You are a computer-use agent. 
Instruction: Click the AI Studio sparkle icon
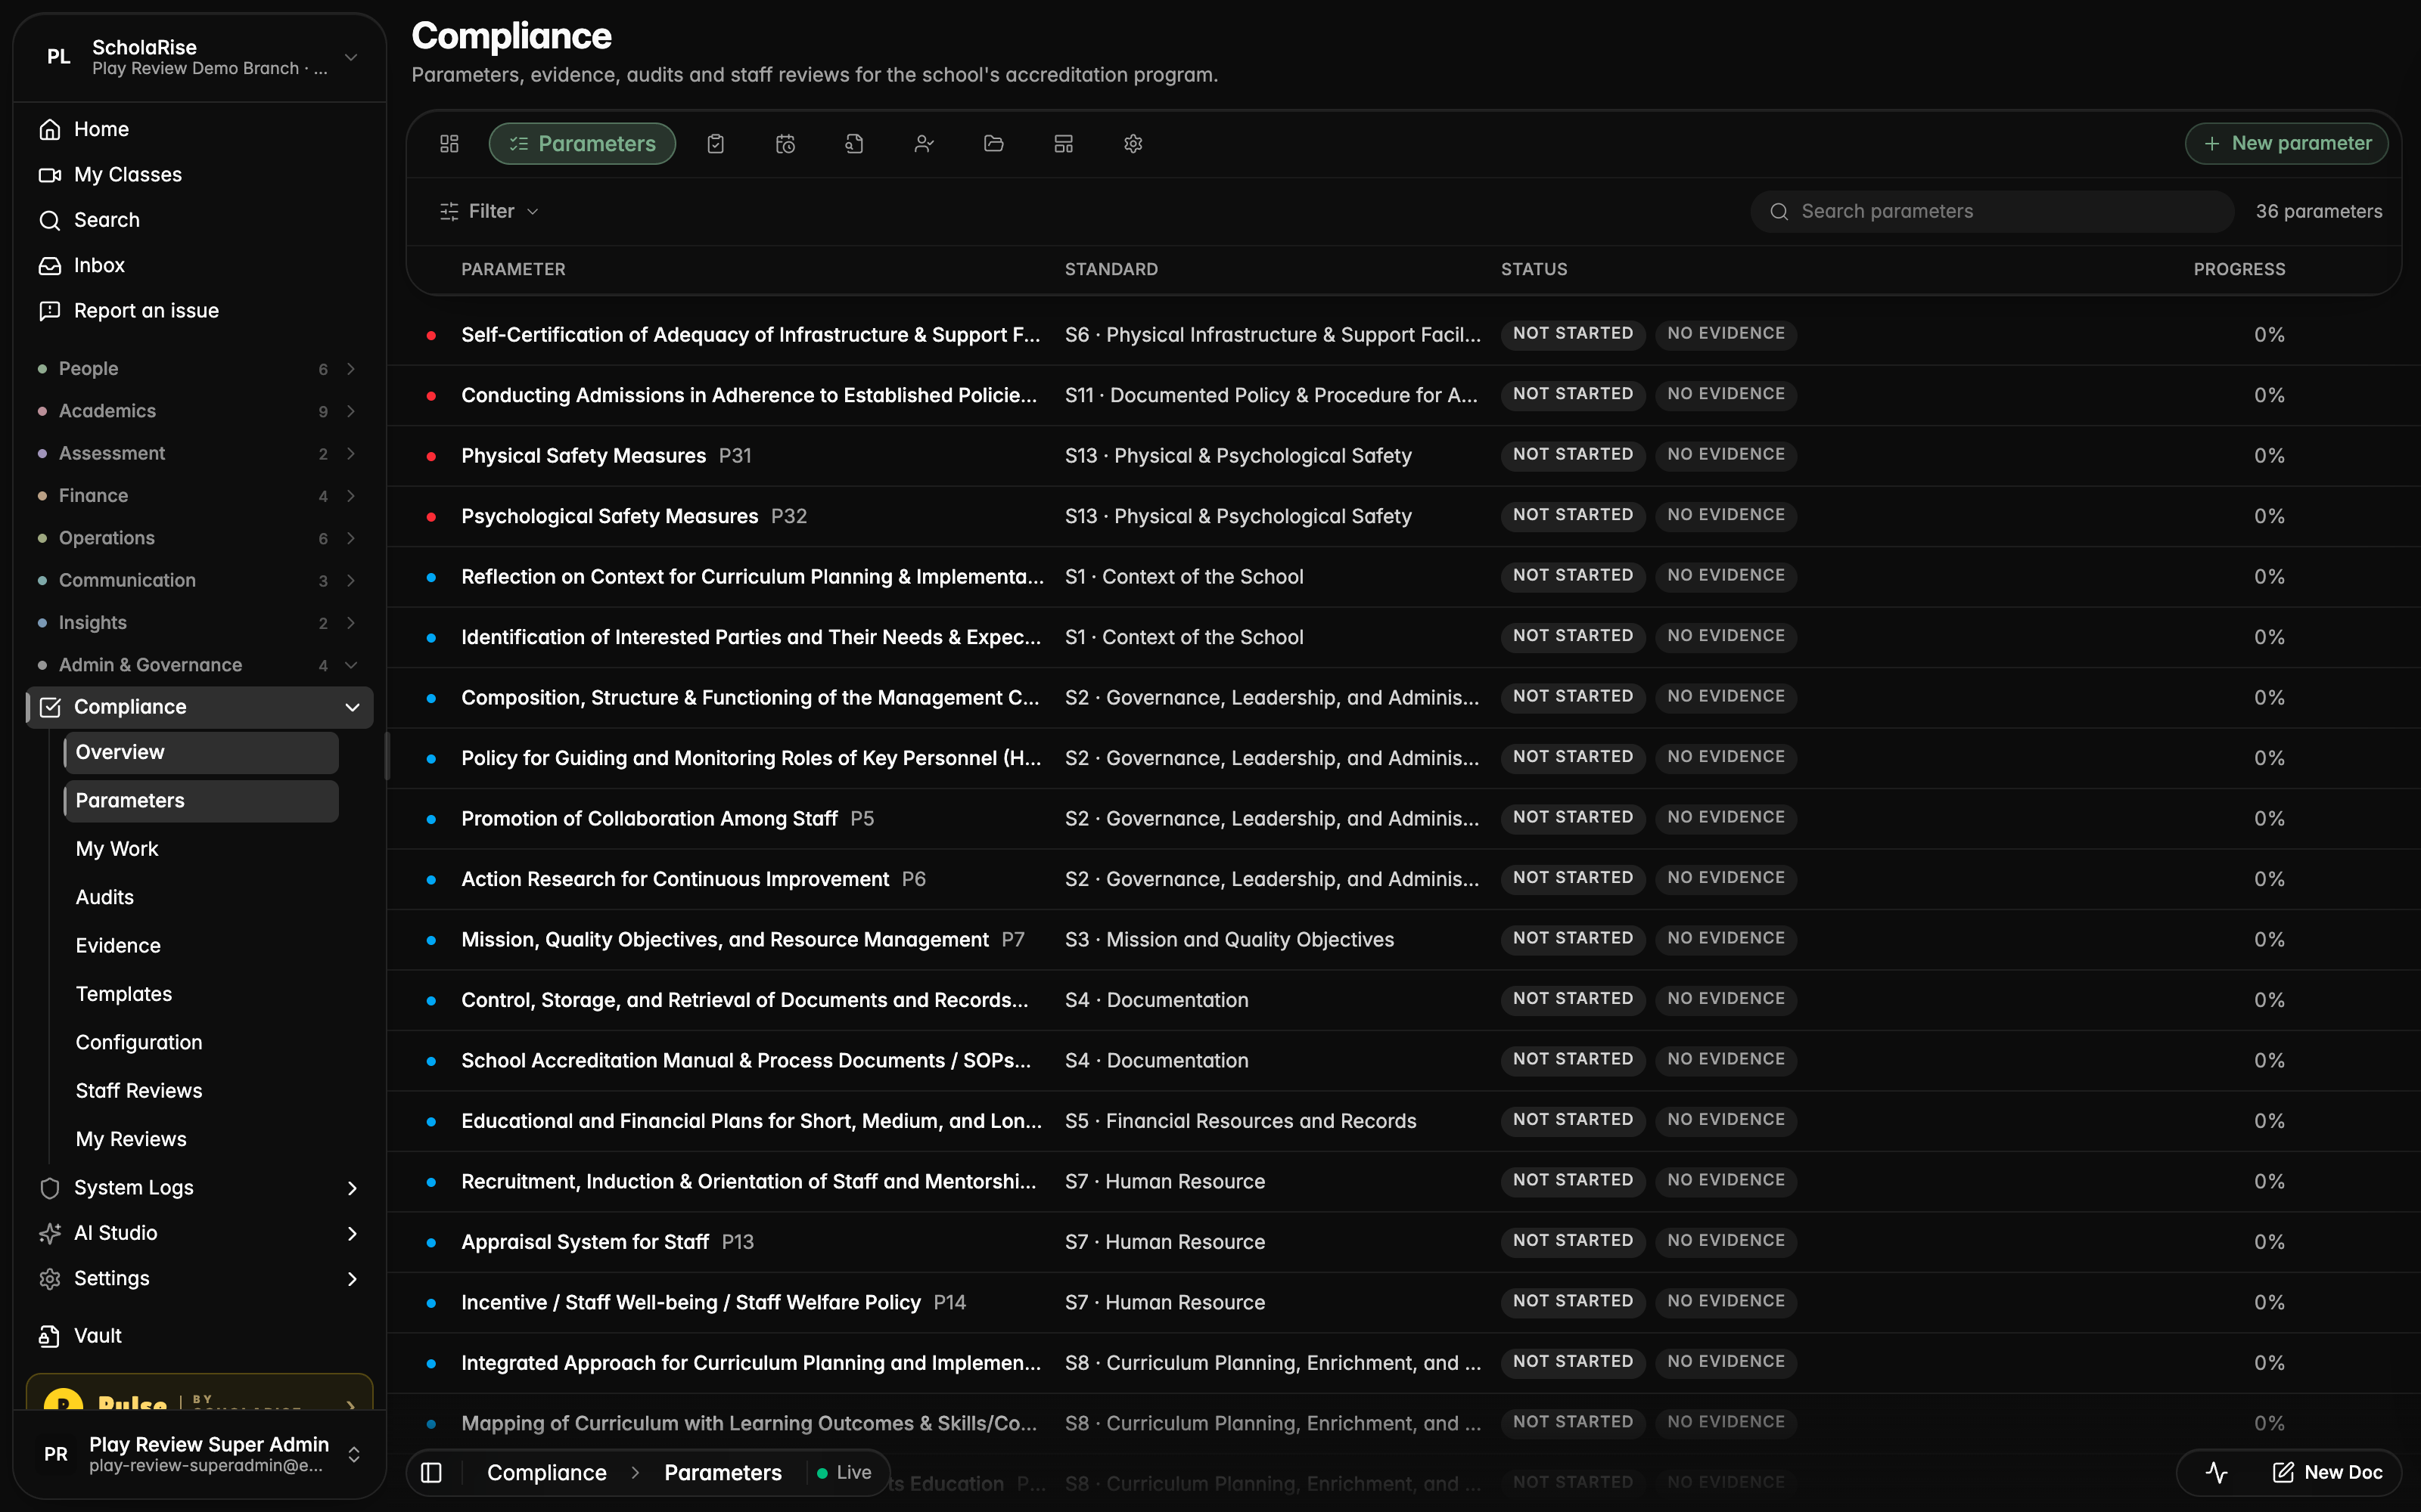[50, 1234]
